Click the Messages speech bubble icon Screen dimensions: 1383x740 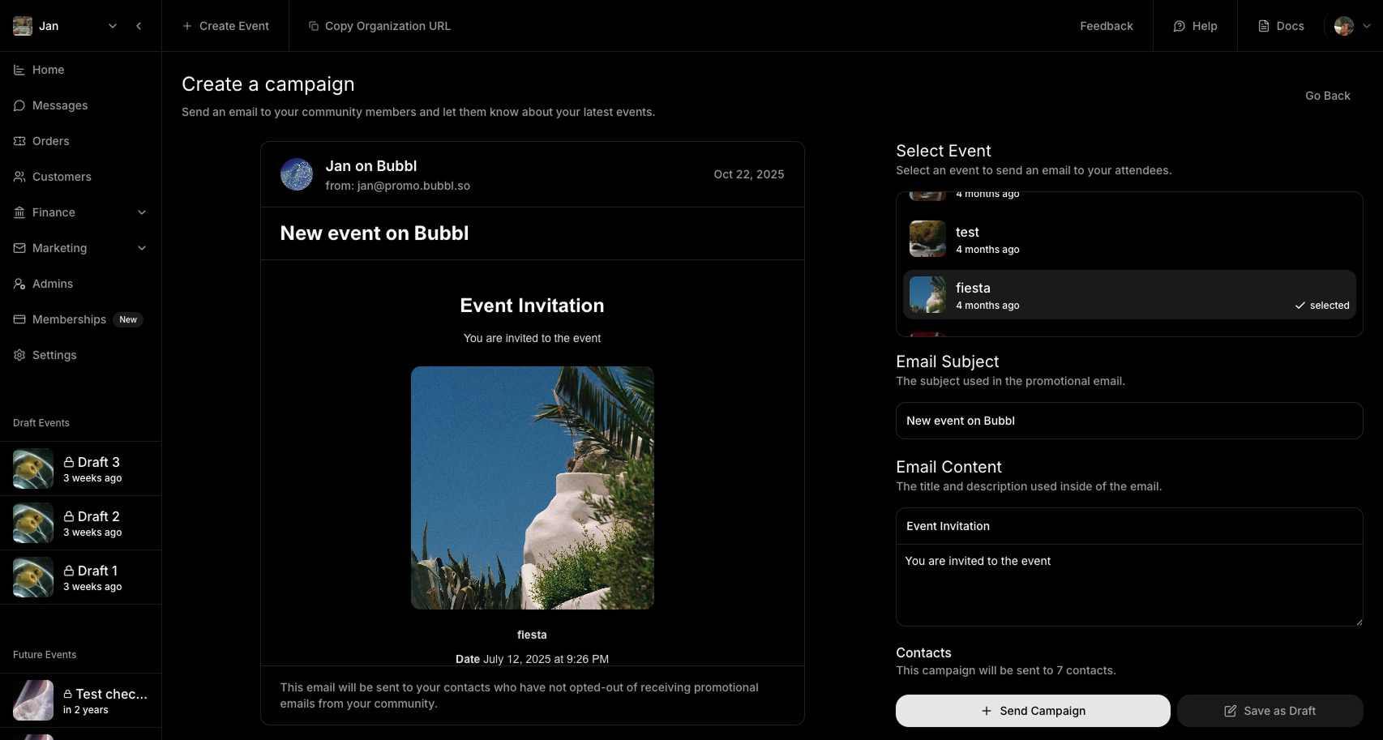click(x=19, y=105)
